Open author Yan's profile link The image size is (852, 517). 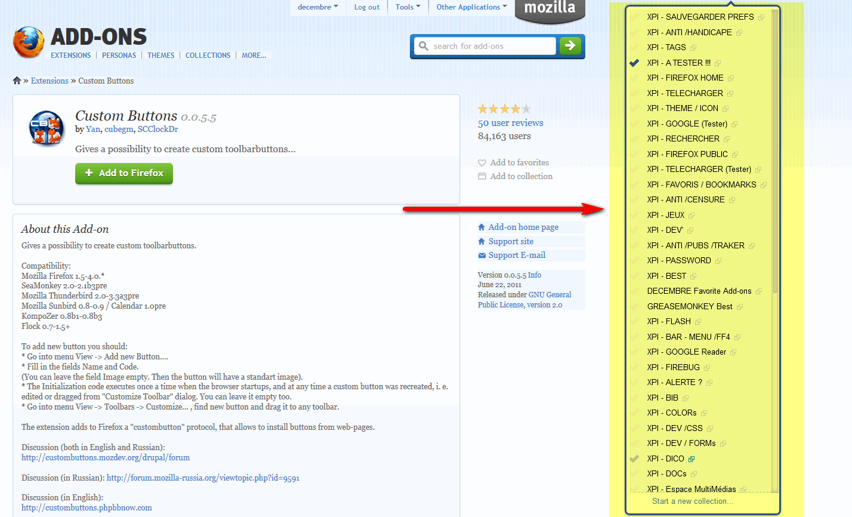pos(93,129)
